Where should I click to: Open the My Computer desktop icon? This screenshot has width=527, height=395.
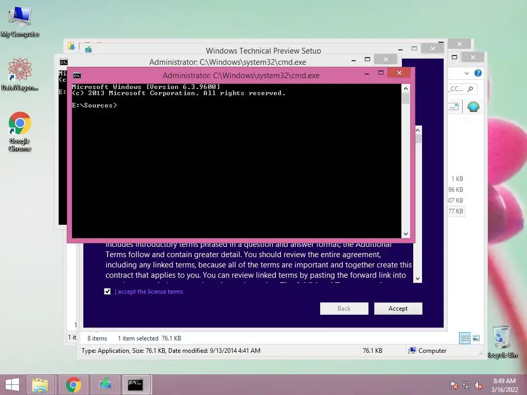coord(20,21)
